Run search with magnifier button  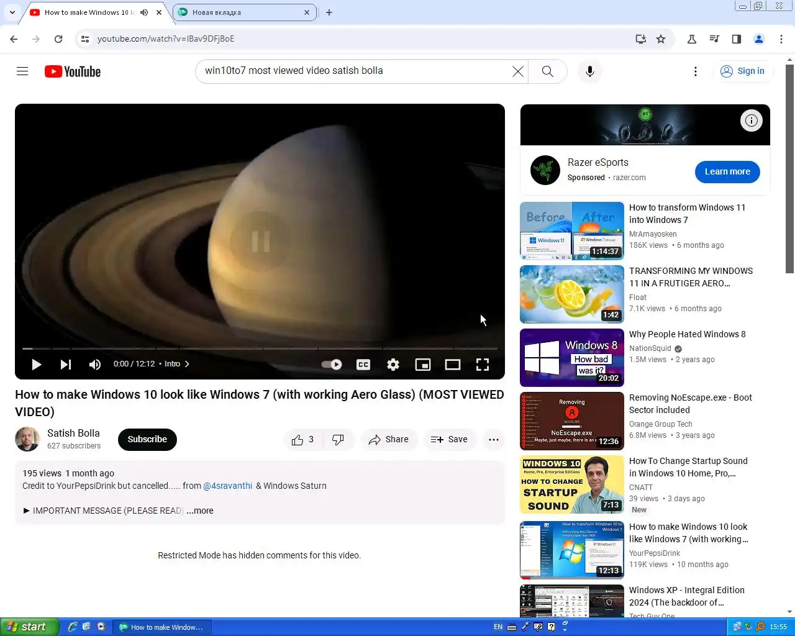click(547, 71)
